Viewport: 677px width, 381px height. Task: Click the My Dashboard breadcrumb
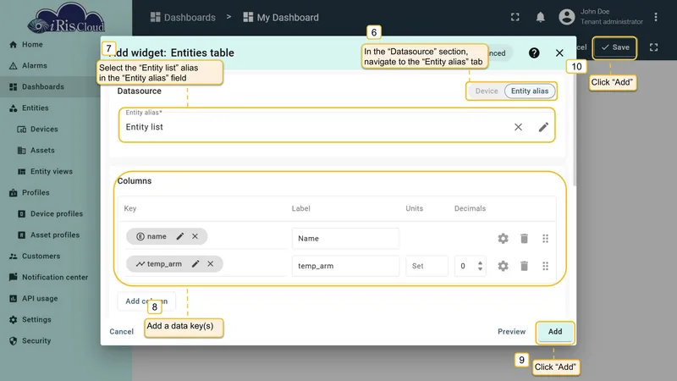(x=281, y=17)
